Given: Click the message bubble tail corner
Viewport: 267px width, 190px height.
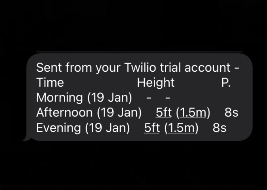Looking at the screenshot, I should (x=27, y=138).
